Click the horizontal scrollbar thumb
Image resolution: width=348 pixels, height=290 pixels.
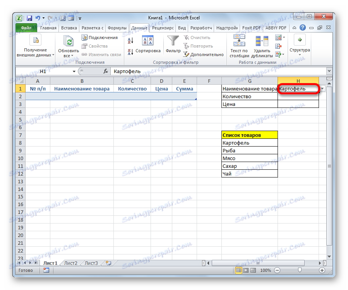[x=258, y=263]
